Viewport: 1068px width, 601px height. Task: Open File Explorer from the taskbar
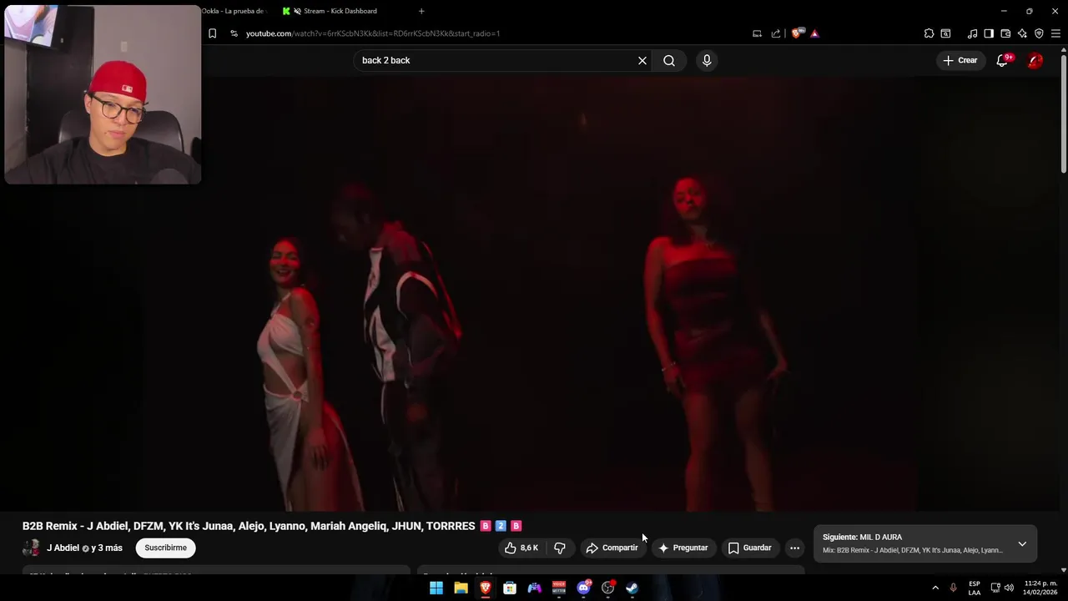click(x=461, y=588)
